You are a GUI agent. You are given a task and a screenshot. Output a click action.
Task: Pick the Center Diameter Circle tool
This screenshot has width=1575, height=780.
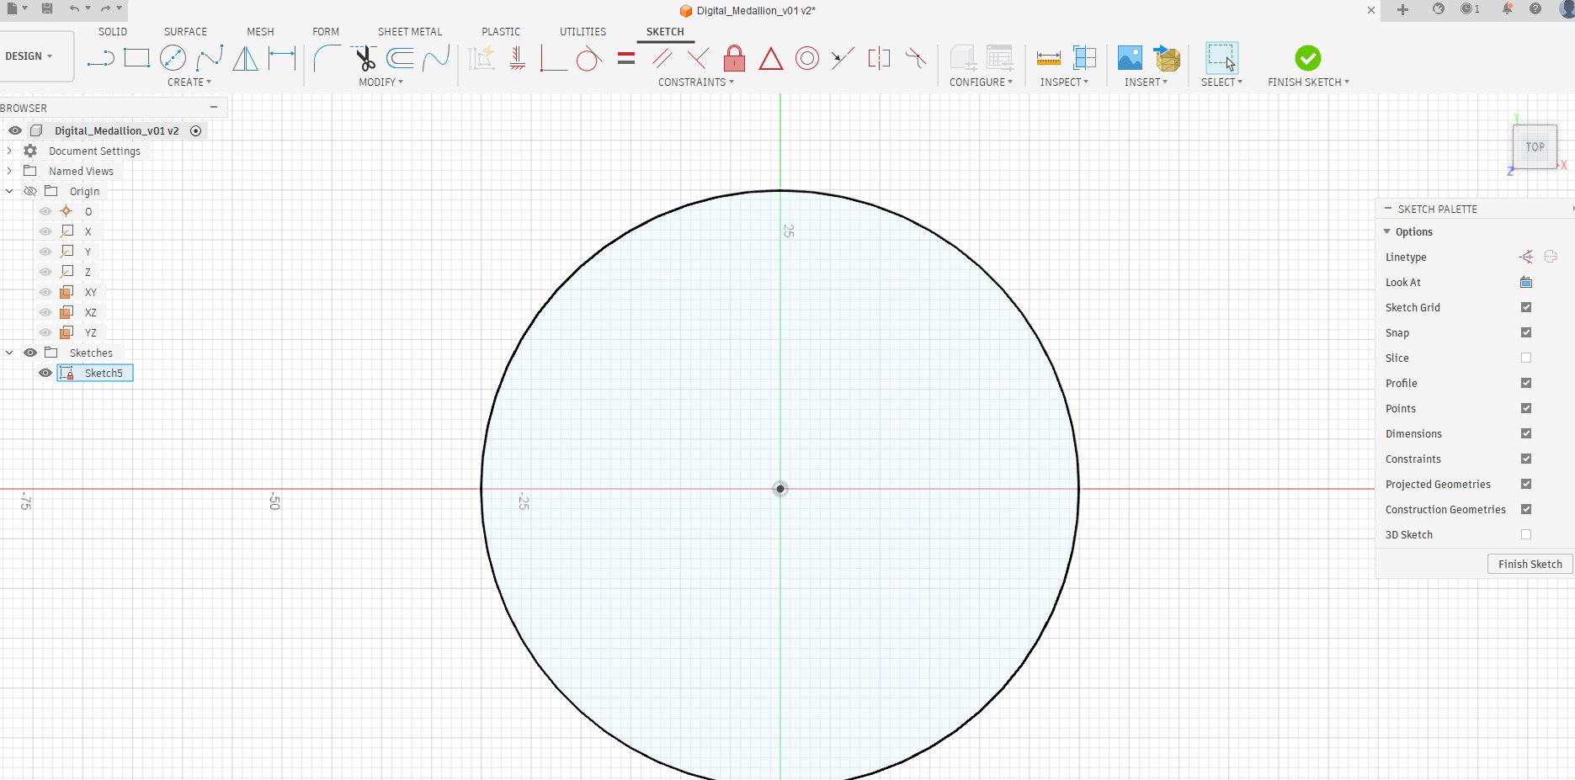(x=173, y=58)
